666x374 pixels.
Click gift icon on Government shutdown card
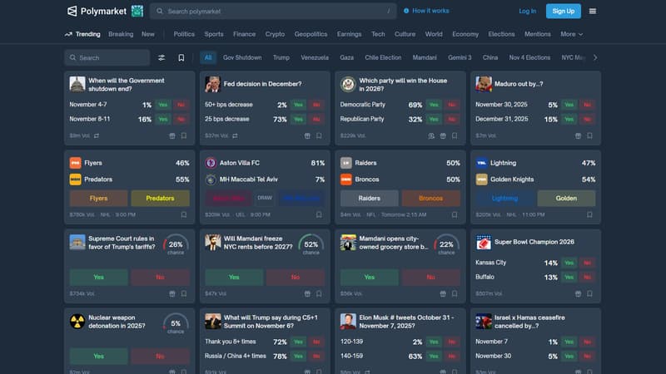[171, 135]
